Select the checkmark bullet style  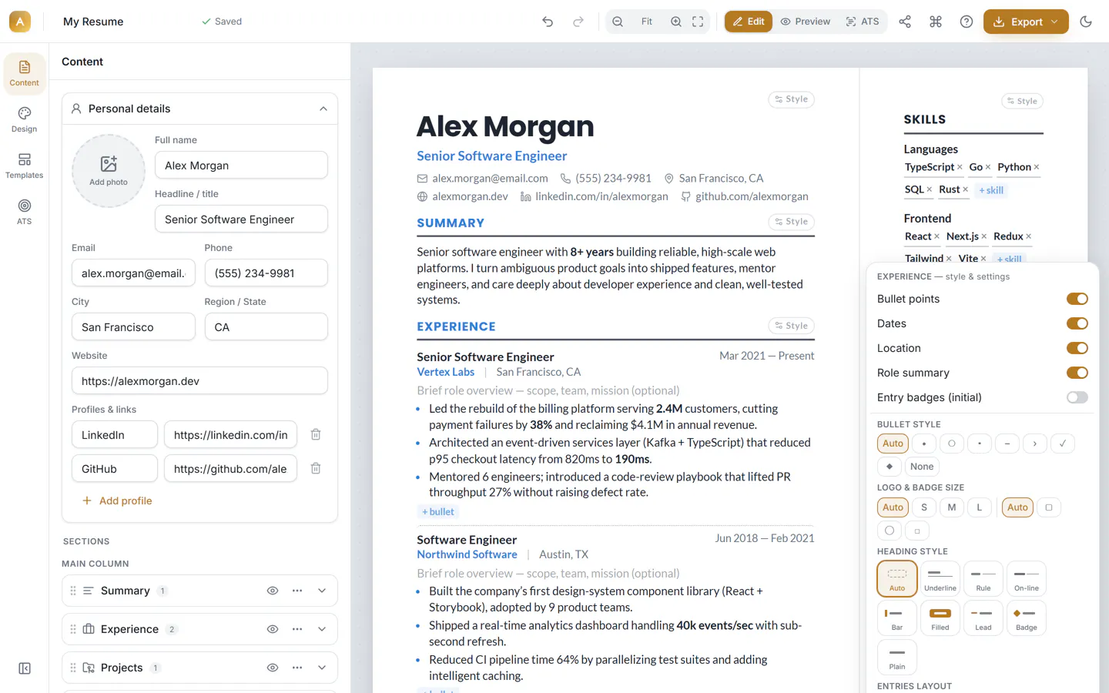[x=1062, y=444]
